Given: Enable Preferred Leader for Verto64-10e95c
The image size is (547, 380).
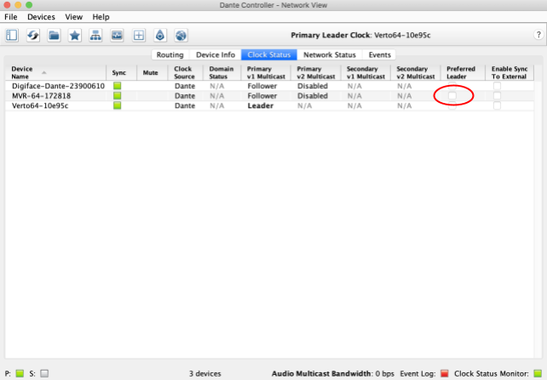Looking at the screenshot, I should [453, 105].
